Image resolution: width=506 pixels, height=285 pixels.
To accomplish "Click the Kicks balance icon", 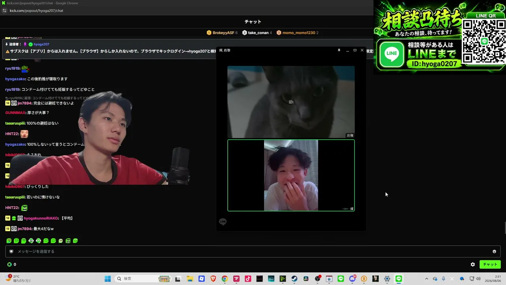I will (x=9, y=264).
